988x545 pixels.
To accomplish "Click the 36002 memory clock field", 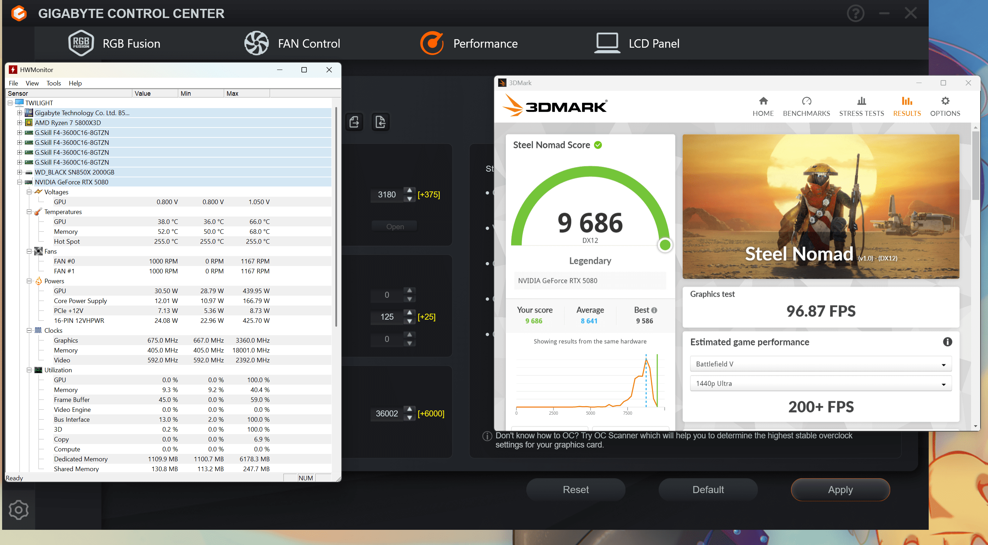I will pyautogui.click(x=386, y=413).
